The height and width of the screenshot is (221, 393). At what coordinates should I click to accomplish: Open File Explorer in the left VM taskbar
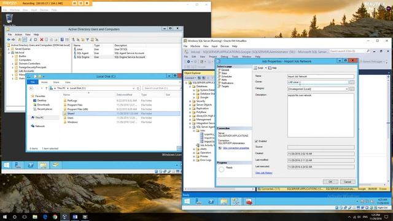43,165
